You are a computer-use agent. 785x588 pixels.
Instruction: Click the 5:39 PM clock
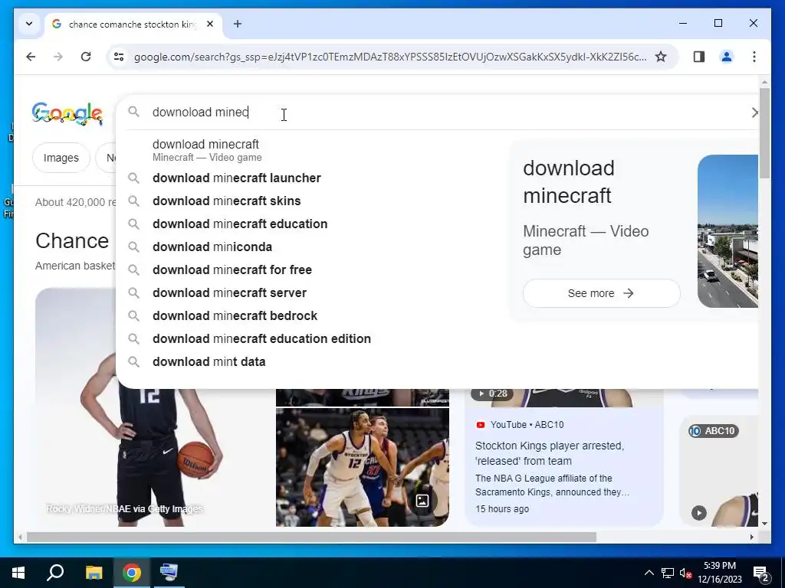tap(719, 566)
